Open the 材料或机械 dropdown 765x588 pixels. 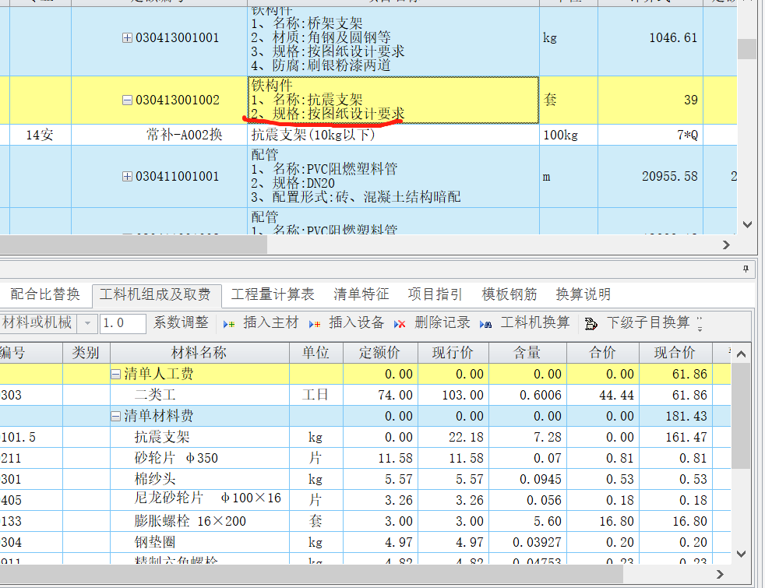(87, 322)
